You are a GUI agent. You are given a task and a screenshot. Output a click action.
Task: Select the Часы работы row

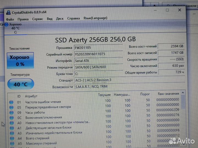[x=95, y=111]
